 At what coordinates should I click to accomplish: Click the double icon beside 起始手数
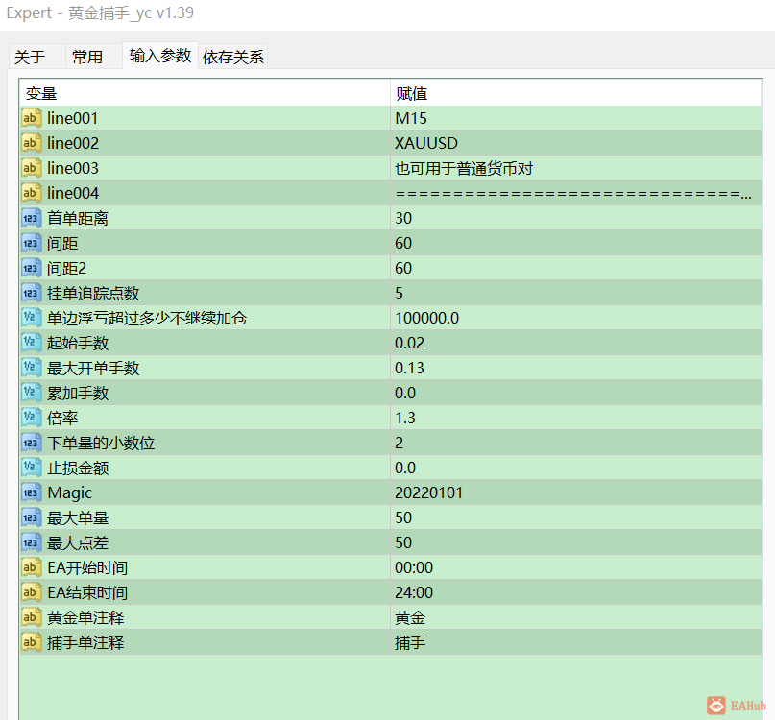[x=31, y=343]
